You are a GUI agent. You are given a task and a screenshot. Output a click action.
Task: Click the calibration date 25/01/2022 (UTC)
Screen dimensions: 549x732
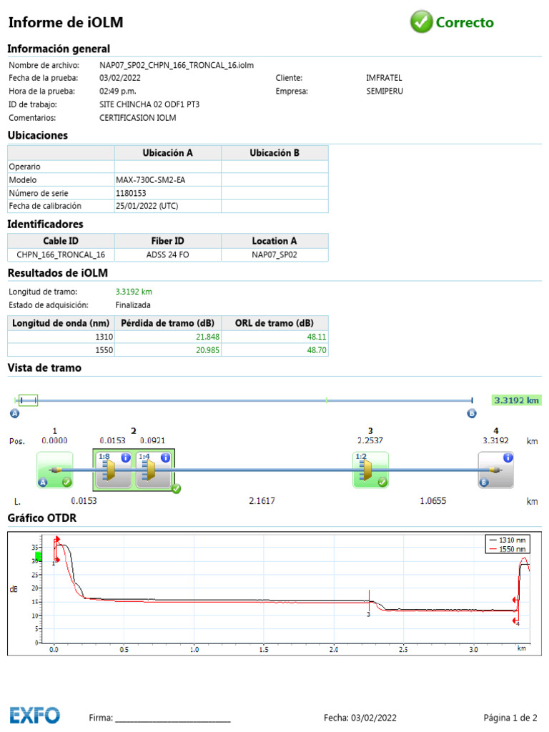tap(147, 206)
